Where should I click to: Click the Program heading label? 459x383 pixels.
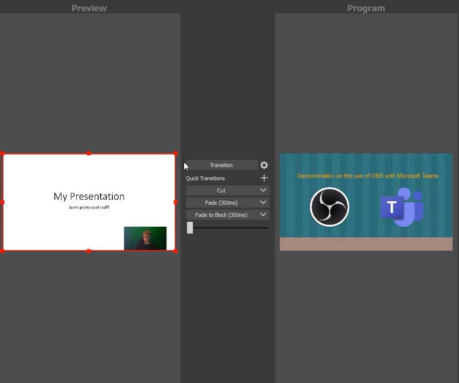(x=366, y=8)
